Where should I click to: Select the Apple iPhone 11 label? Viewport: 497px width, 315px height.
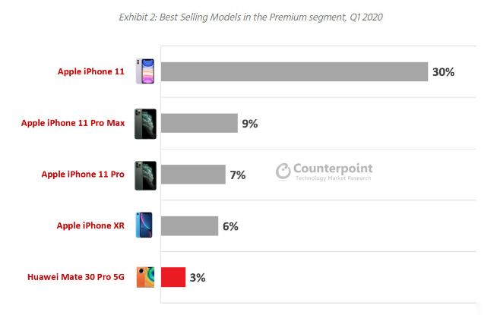[90, 72]
